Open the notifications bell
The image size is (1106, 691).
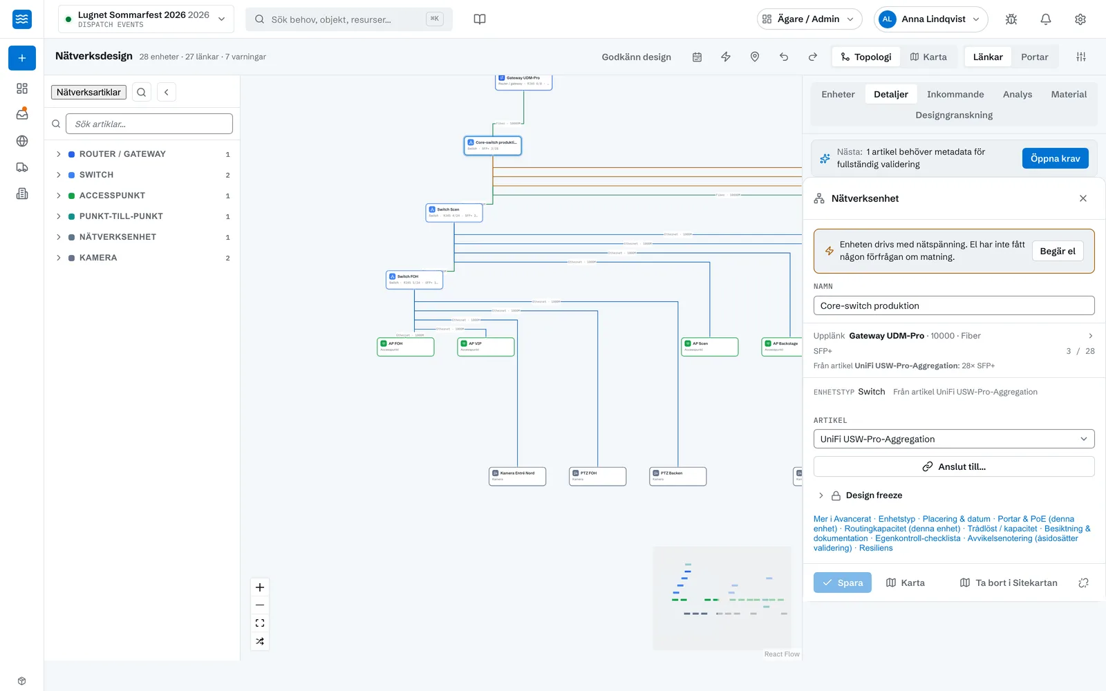click(x=1046, y=19)
